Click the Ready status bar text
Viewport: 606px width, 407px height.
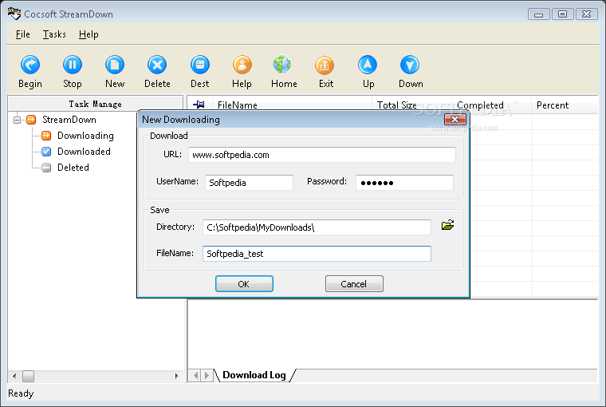coord(21,393)
